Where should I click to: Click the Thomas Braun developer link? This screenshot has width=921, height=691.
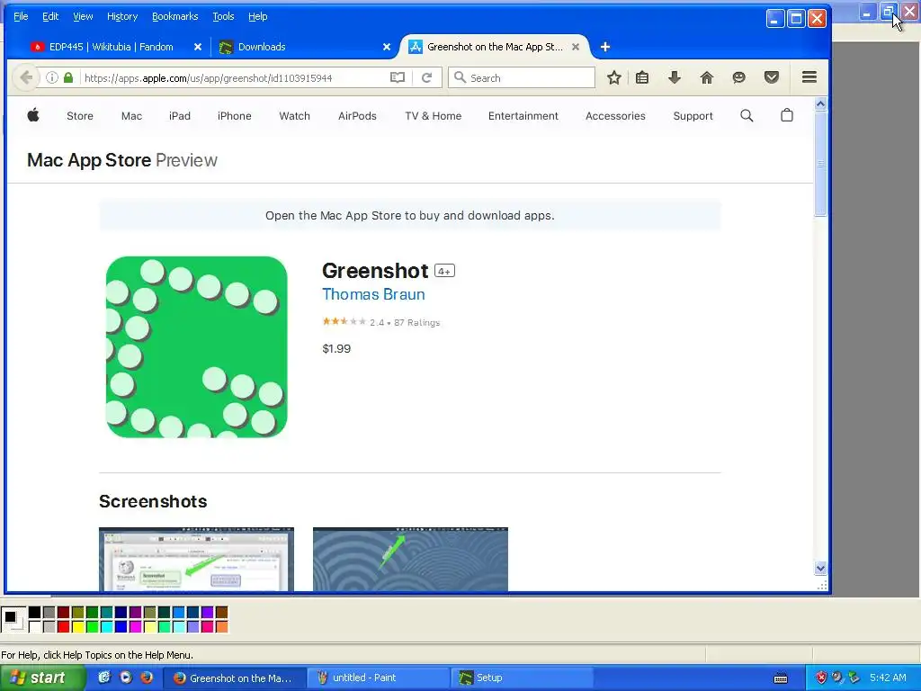[373, 294]
